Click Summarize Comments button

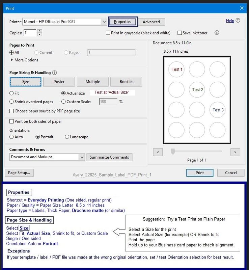pyautogui.click(x=109, y=157)
